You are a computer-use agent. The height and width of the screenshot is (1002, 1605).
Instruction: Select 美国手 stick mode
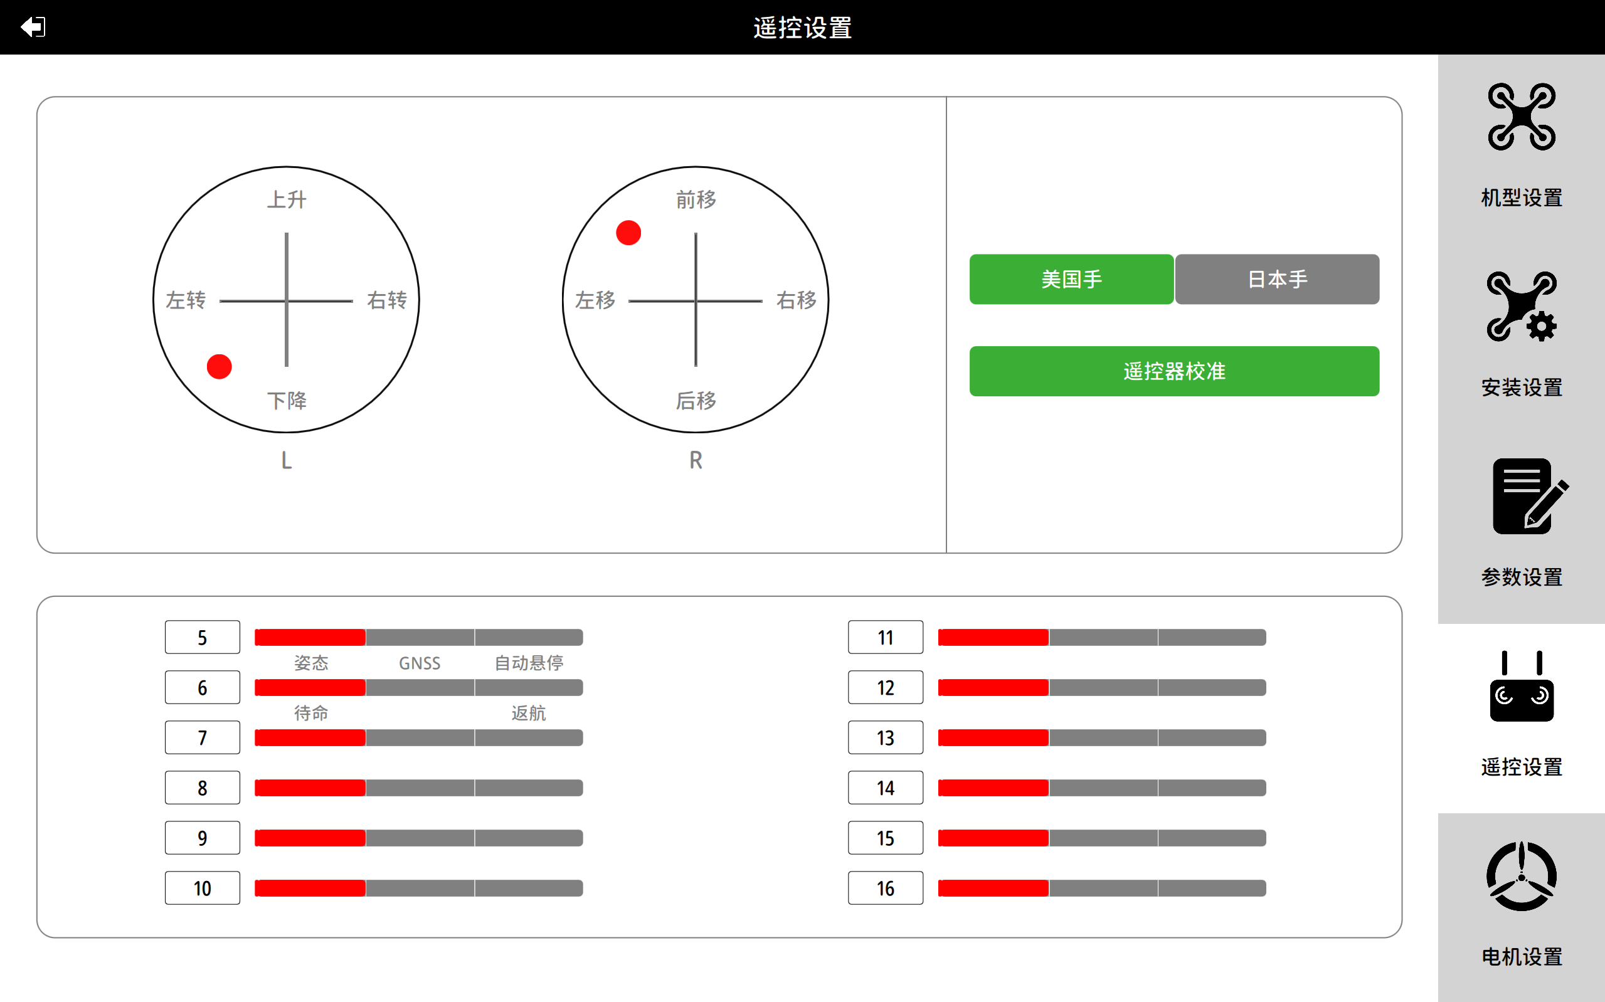1071,279
